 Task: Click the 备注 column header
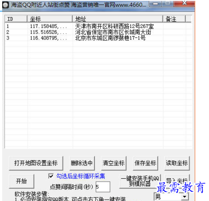click(174, 19)
